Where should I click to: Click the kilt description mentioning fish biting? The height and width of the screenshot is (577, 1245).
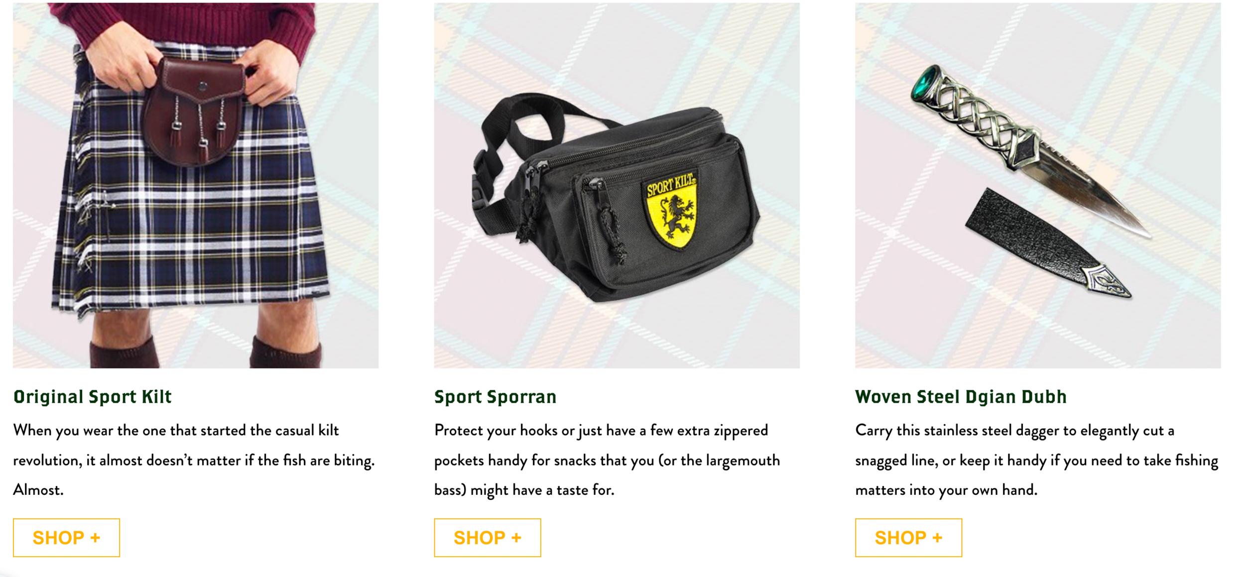[x=194, y=460]
